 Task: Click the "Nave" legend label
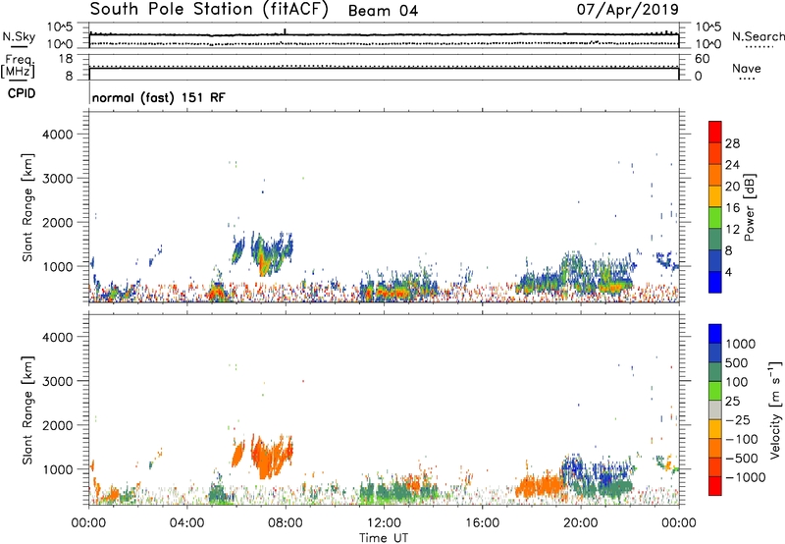point(747,68)
